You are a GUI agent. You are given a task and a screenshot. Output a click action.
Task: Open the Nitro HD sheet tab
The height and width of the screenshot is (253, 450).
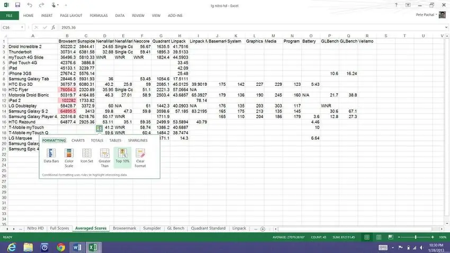pos(35,228)
